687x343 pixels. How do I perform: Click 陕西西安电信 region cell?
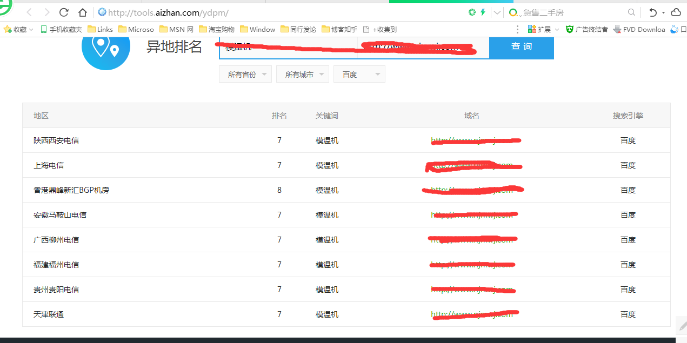56,140
